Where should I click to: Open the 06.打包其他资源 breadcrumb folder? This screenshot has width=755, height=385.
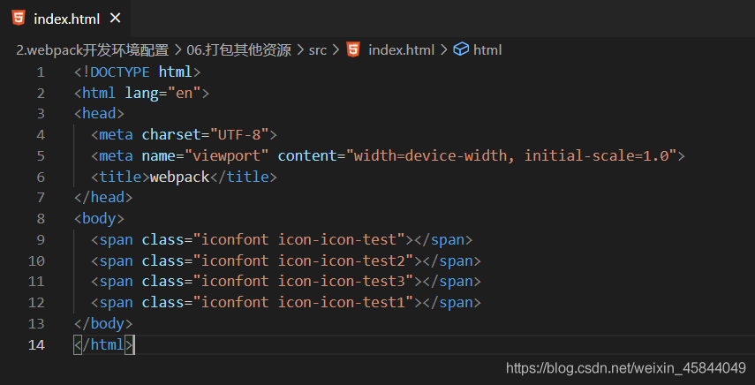(x=238, y=49)
